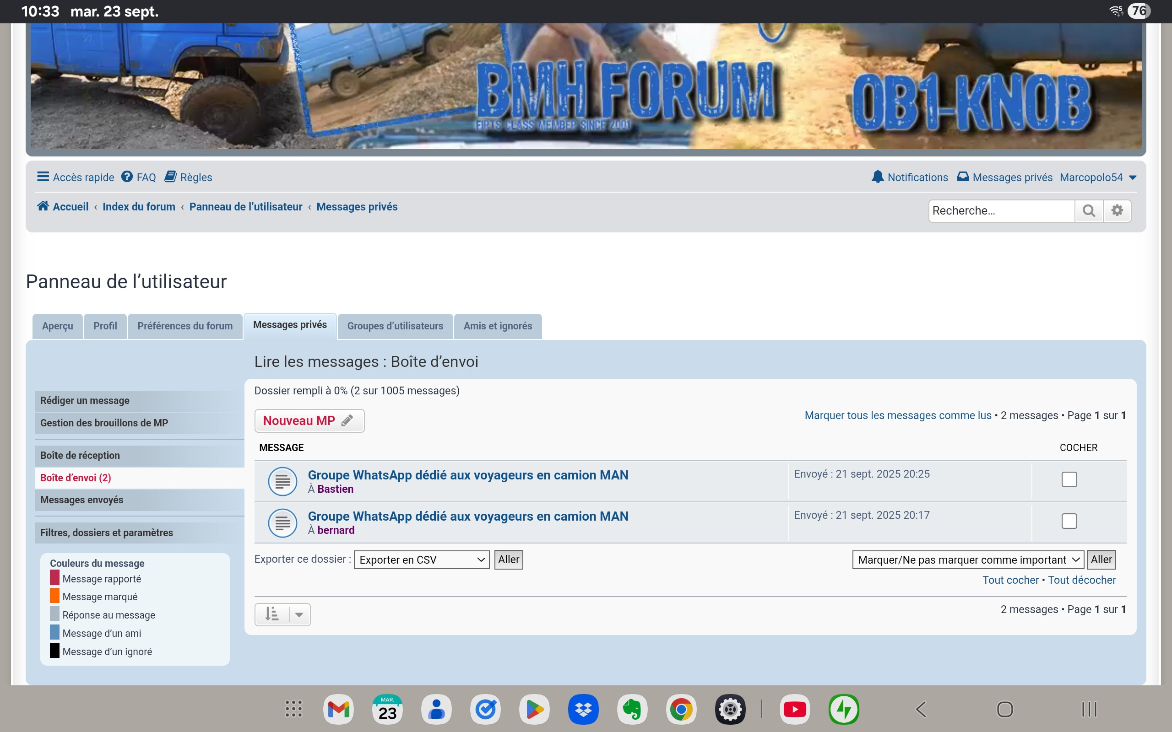1172x732 pixels.
Task: Open the Marquer comme important dropdown
Action: [x=968, y=560]
